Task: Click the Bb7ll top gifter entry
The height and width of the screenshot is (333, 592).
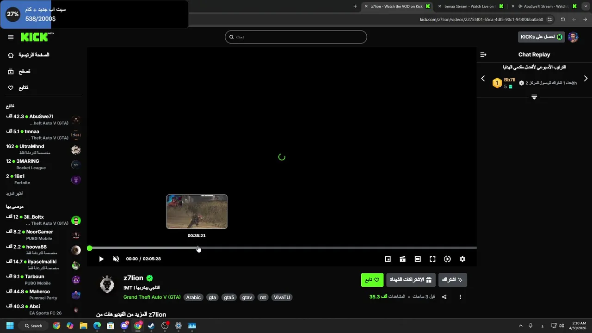Action: pos(534,83)
